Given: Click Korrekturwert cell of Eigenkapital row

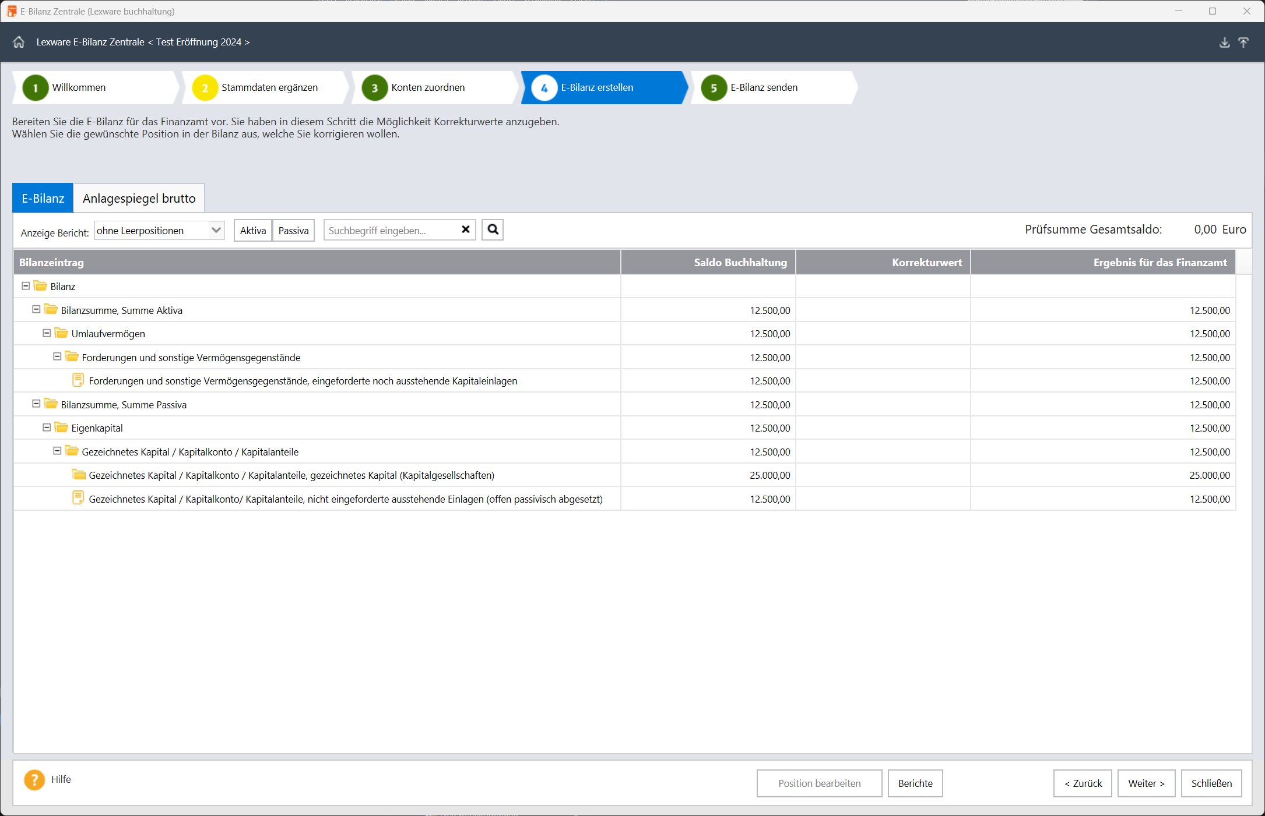Looking at the screenshot, I should click(883, 428).
